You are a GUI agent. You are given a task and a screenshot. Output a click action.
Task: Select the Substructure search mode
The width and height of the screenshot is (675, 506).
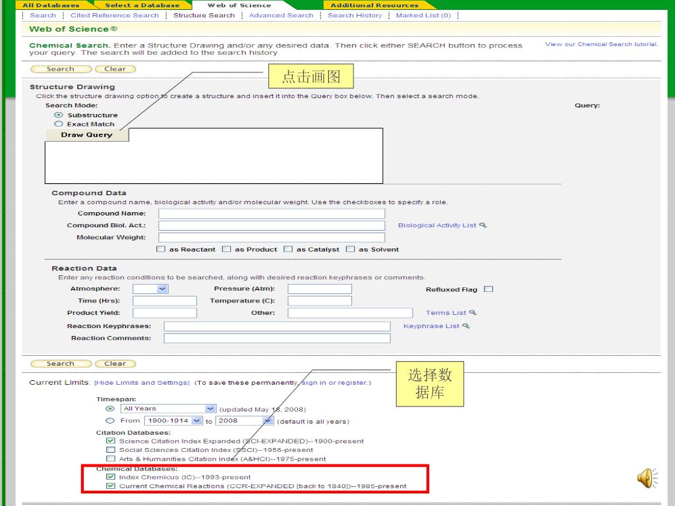[x=59, y=115]
